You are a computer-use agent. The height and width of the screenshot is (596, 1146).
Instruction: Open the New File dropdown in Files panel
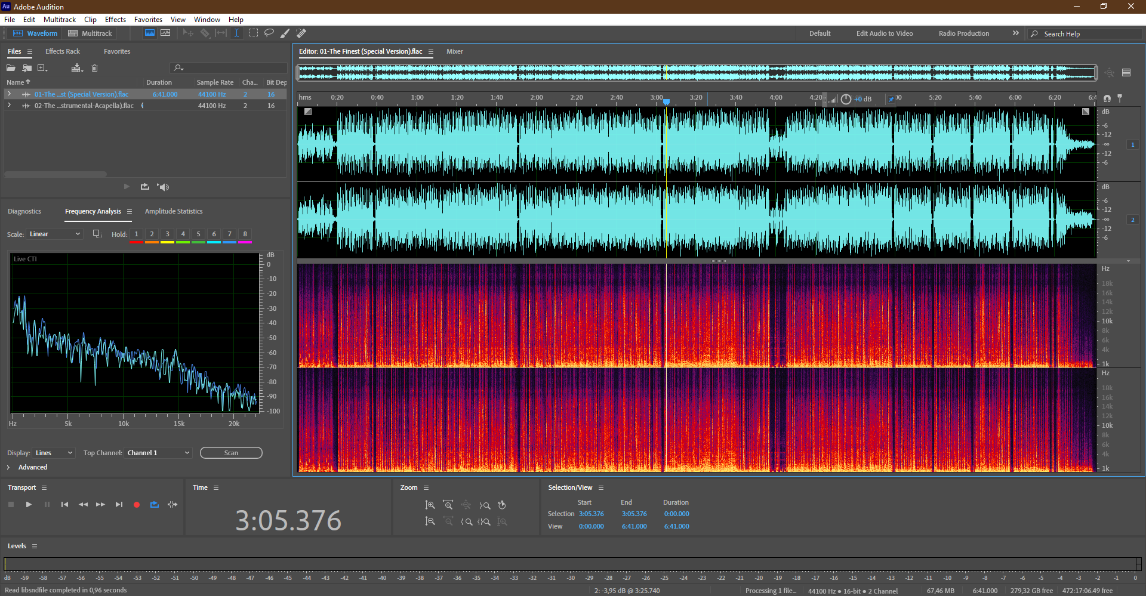click(42, 68)
